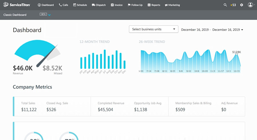Open the Invoice menu item

click(x=117, y=5)
